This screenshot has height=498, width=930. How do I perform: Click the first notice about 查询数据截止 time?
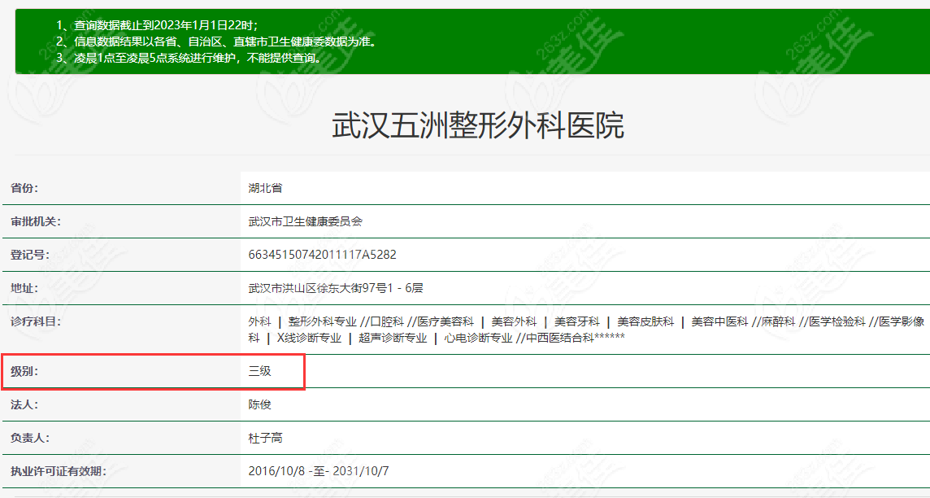click(157, 25)
